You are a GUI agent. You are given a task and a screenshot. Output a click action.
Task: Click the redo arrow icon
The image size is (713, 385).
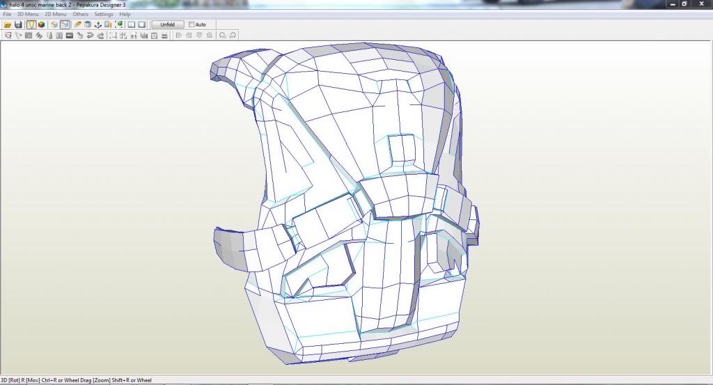point(100,36)
